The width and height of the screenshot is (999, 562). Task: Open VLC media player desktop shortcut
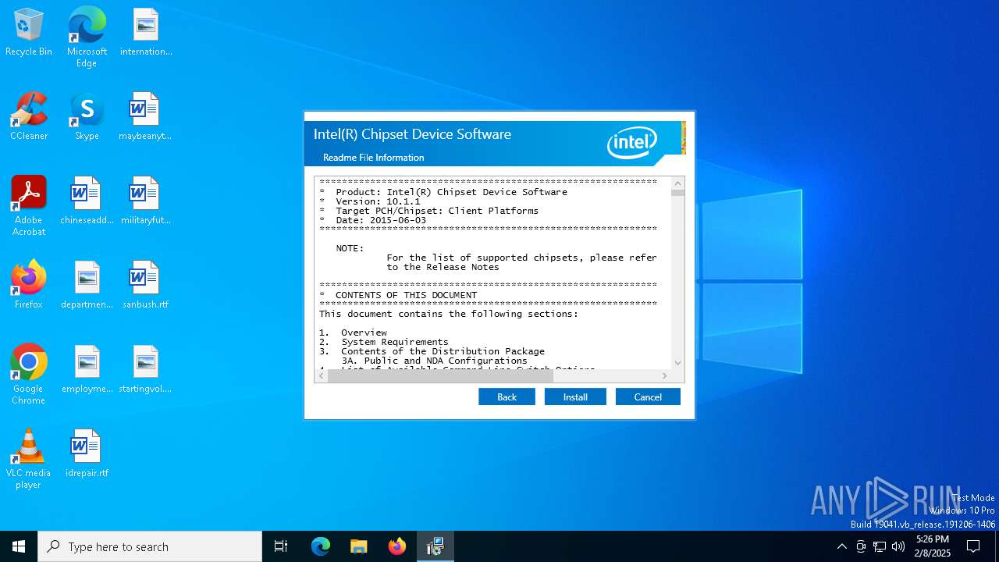pyautogui.click(x=29, y=459)
